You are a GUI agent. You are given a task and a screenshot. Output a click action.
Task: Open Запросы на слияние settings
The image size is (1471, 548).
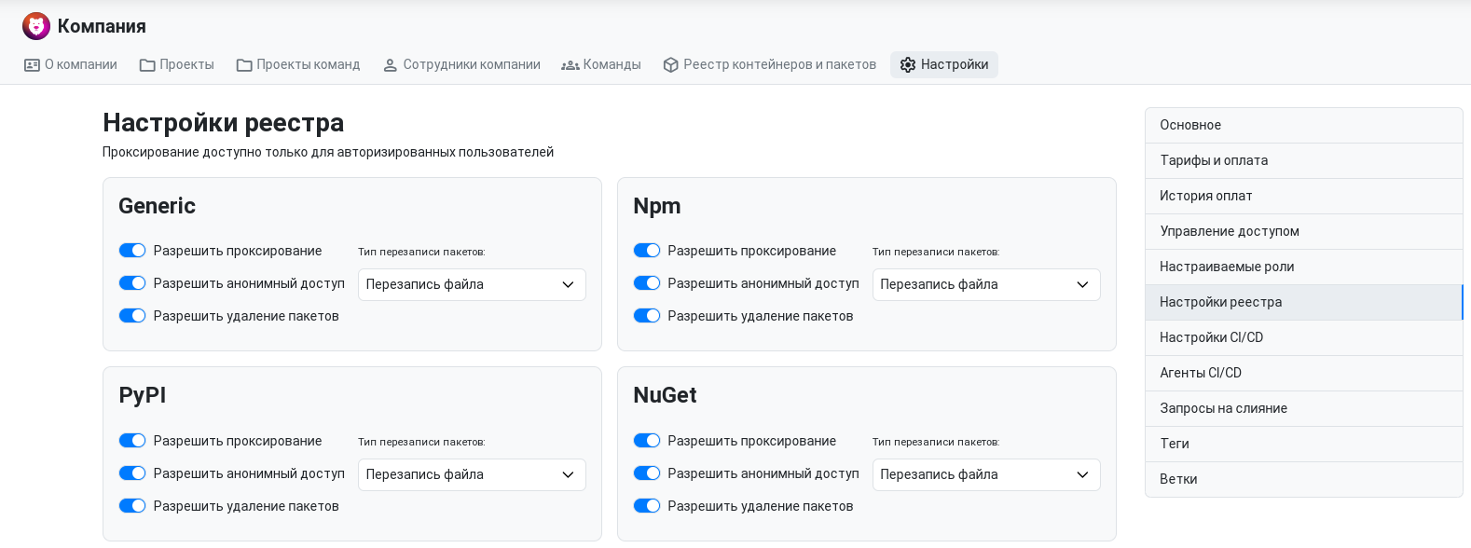pyautogui.click(x=1304, y=408)
